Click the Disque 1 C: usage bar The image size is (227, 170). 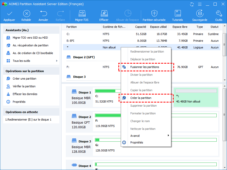[x=105, y=91]
